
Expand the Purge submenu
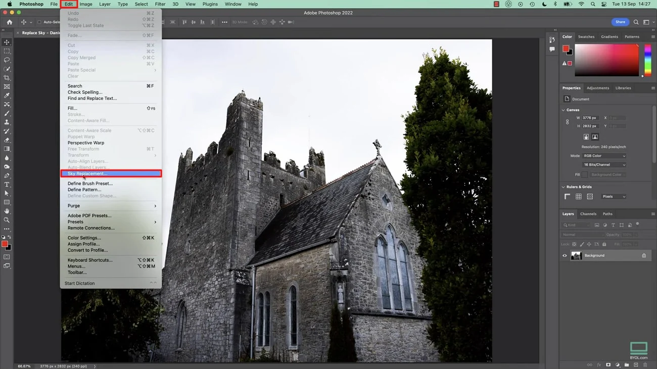click(111, 206)
